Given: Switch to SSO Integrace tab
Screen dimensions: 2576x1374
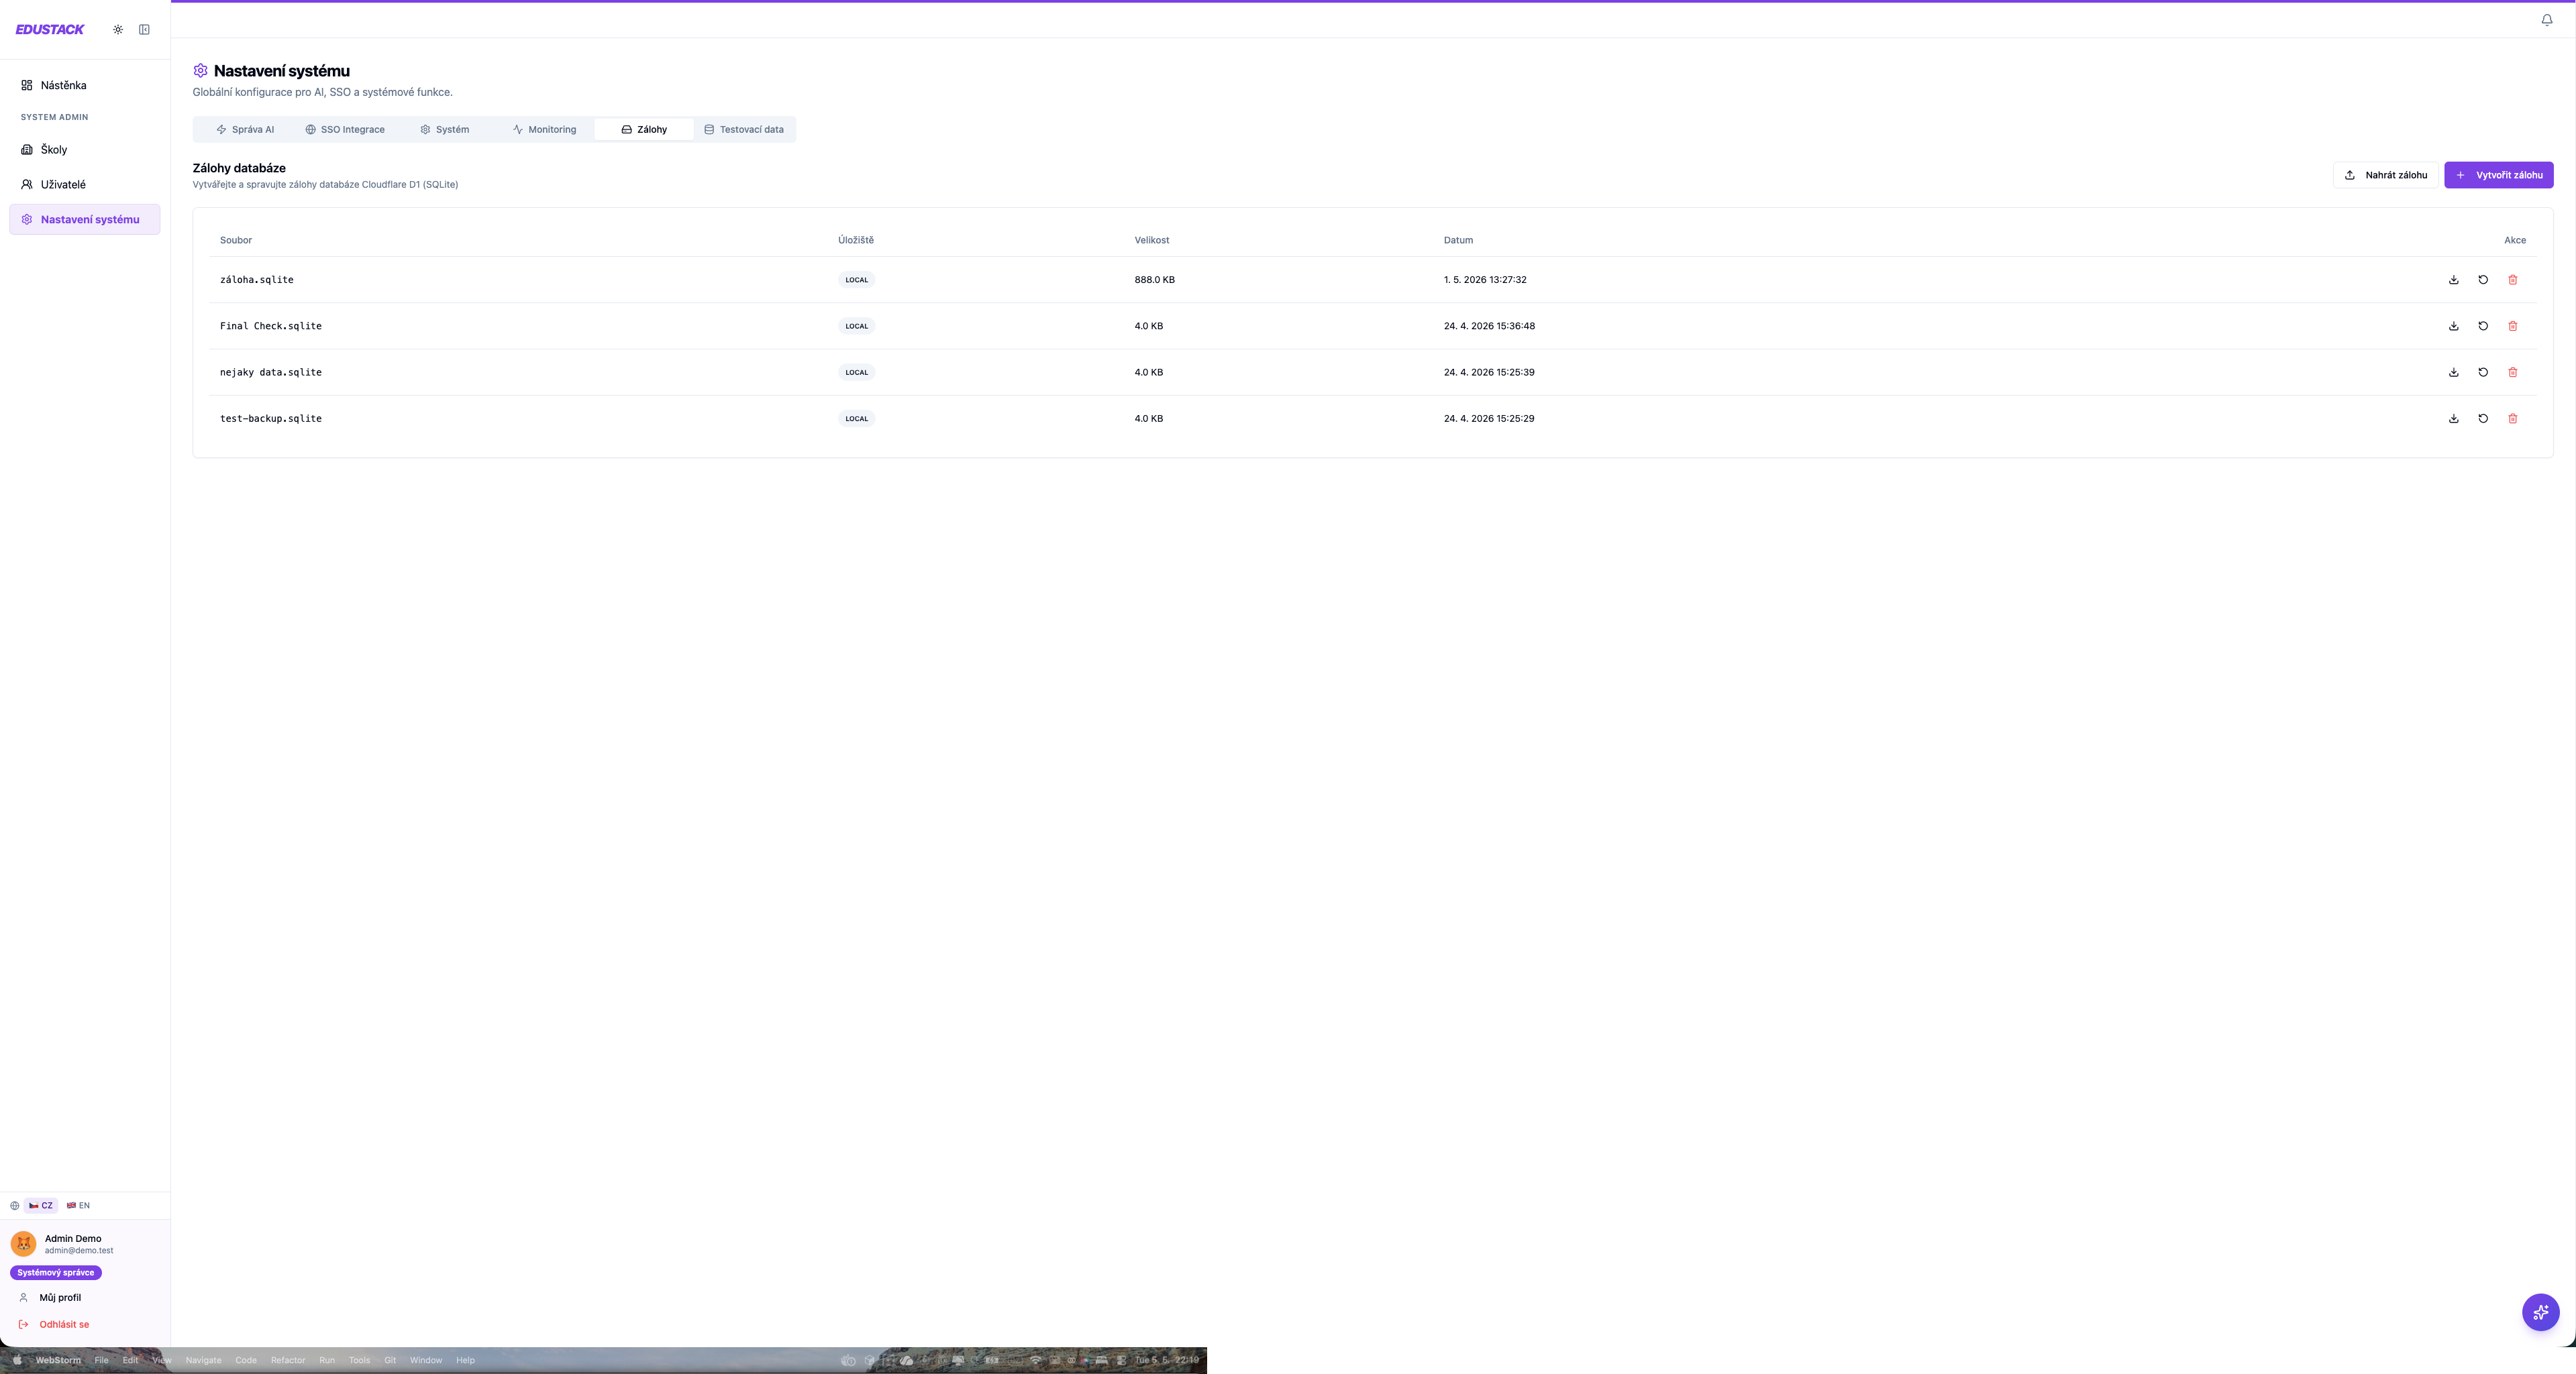Looking at the screenshot, I should [345, 129].
